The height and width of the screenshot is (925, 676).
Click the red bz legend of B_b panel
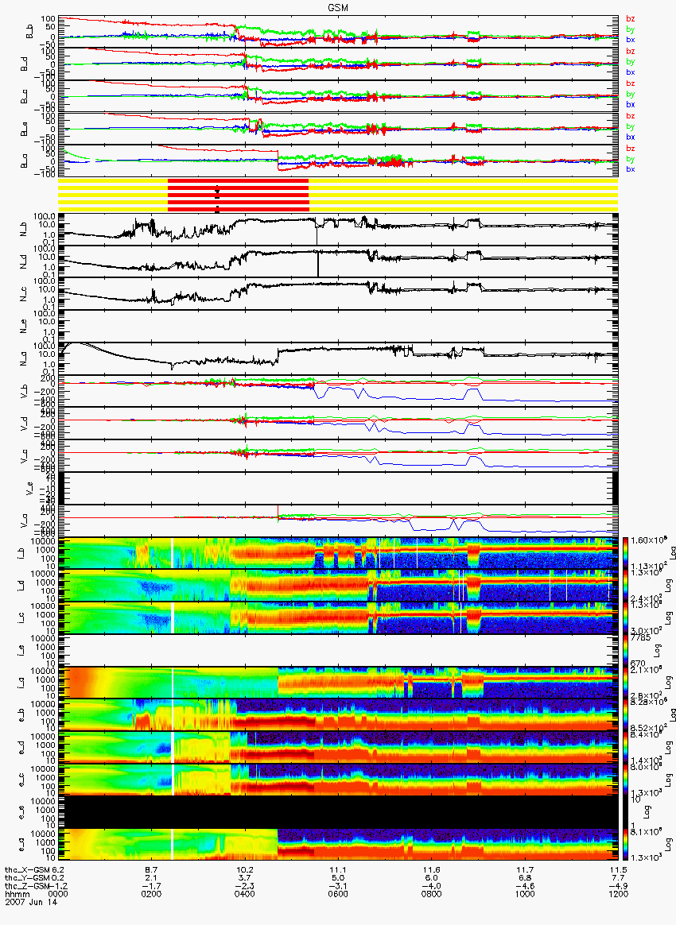[630, 19]
